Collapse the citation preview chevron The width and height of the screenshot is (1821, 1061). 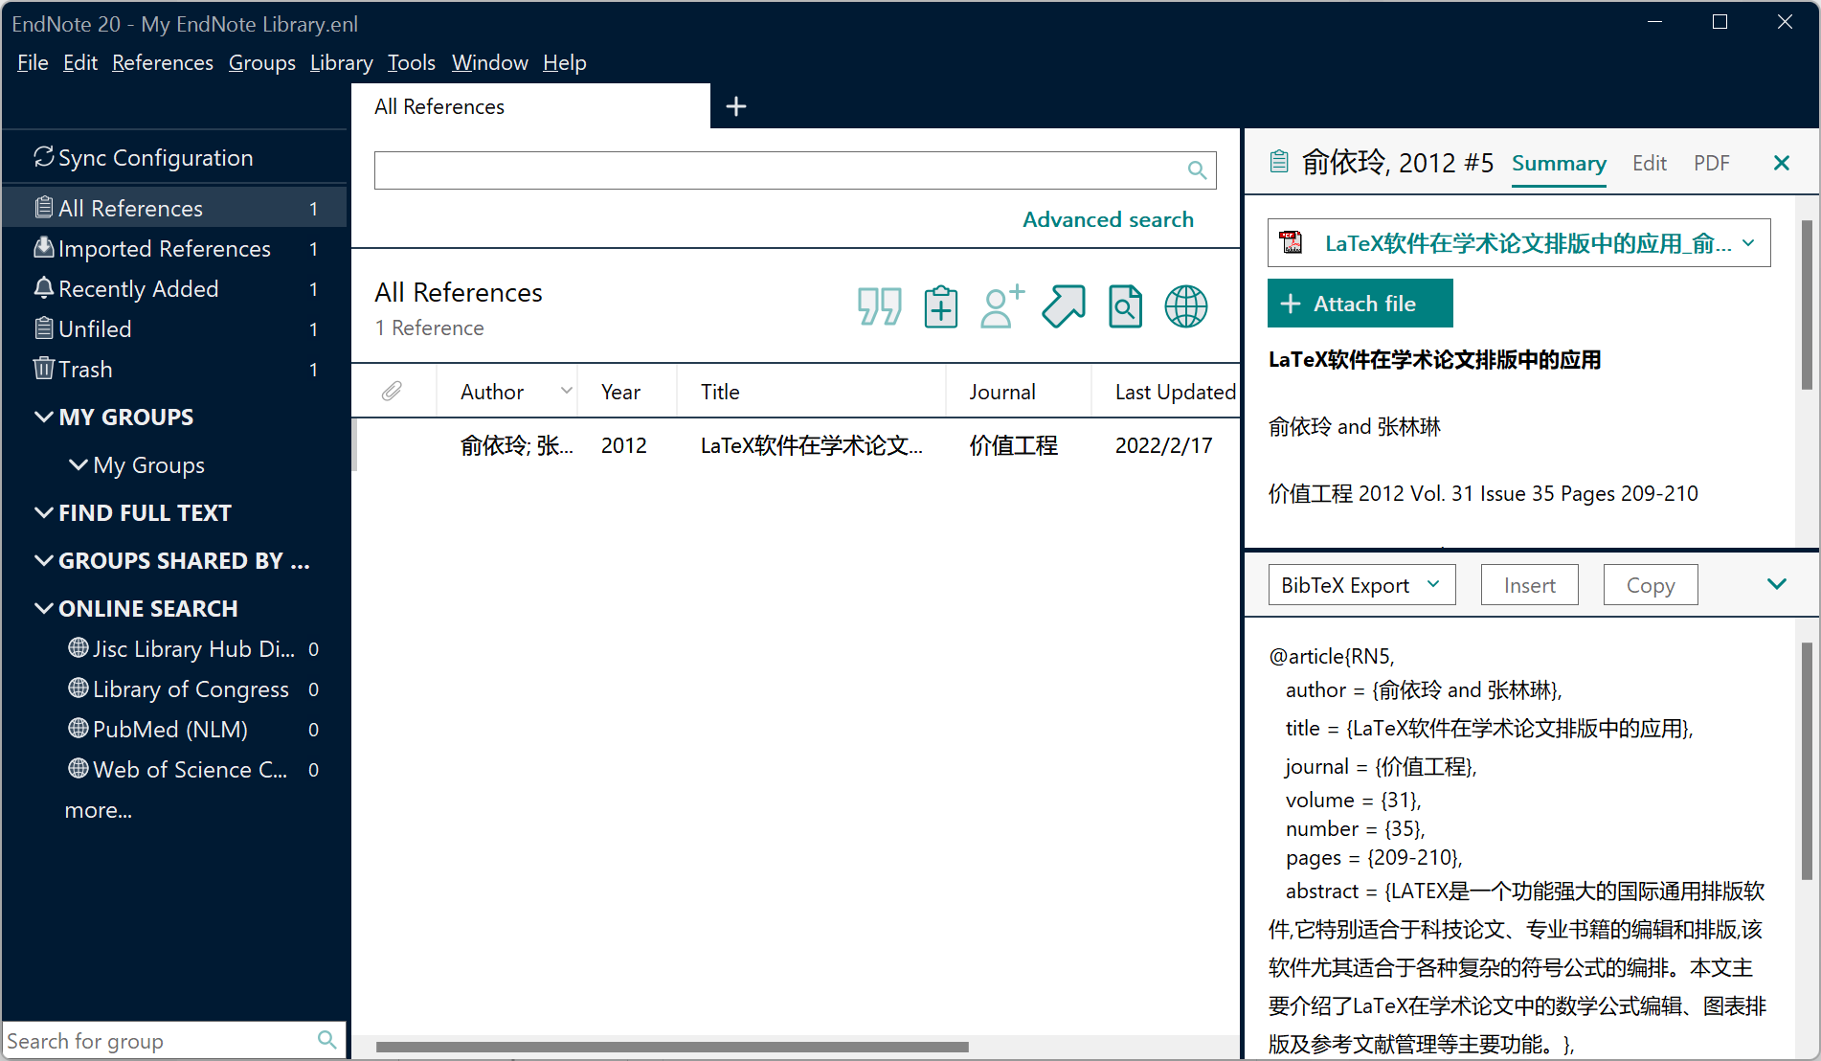[x=1777, y=584]
